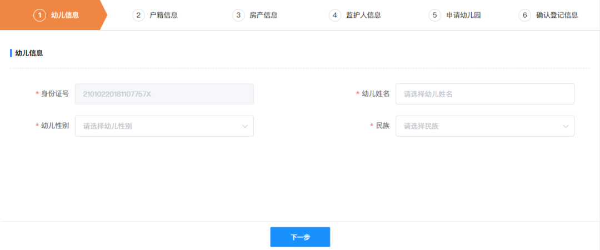This screenshot has height=250, width=600.
Task: Click the step 2 circle number icon
Action: point(138,15)
